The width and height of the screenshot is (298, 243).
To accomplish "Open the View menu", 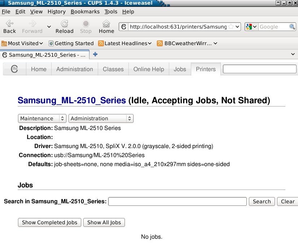I will pyautogui.click(x=36, y=12).
